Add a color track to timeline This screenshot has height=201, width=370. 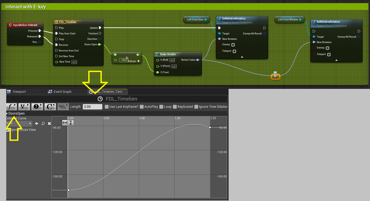tap(50, 107)
